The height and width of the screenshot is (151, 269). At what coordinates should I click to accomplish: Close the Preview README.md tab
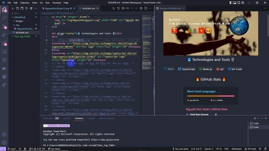(183, 8)
